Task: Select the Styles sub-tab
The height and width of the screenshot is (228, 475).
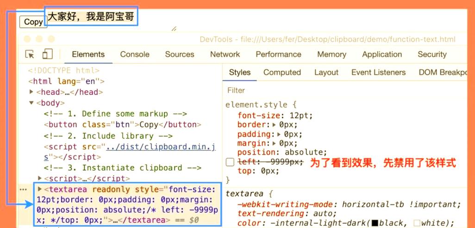Action: tap(240, 73)
